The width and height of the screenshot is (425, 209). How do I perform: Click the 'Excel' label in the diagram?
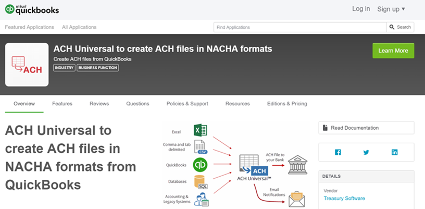point(176,132)
